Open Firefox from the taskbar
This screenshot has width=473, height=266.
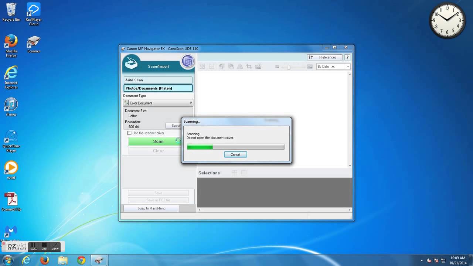[x=44, y=260]
